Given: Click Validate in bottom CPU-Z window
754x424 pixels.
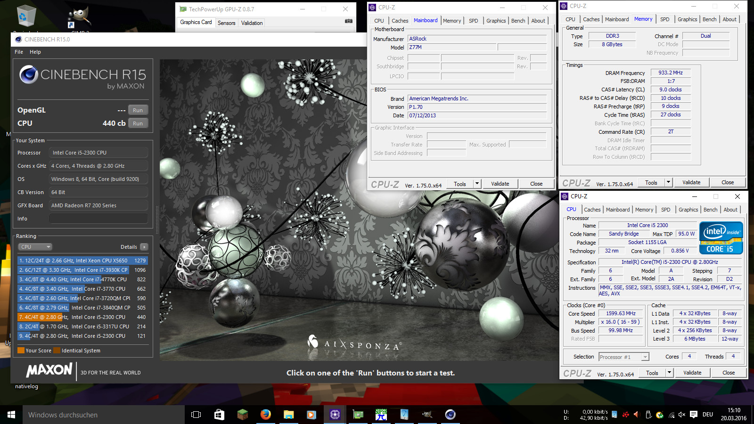Looking at the screenshot, I should click(692, 373).
